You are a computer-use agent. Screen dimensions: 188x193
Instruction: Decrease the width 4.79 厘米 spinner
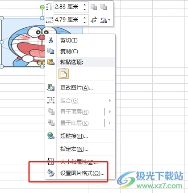point(84,22)
